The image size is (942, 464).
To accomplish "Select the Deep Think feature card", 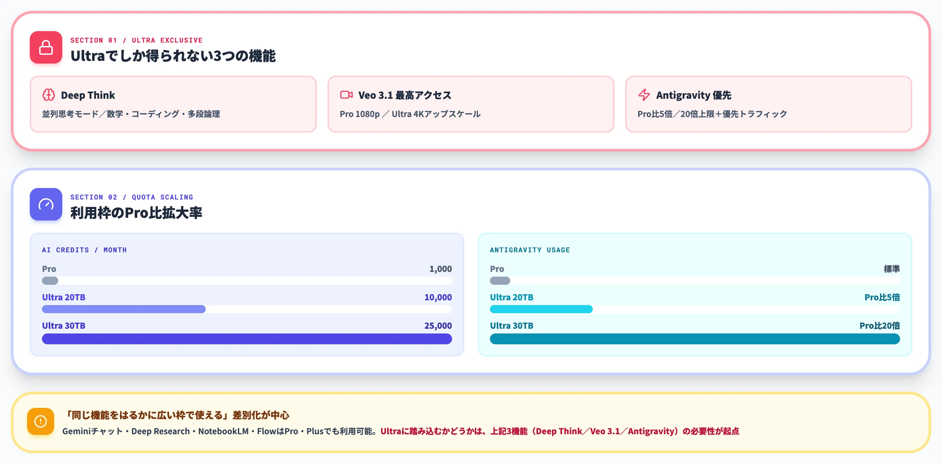I will 173,104.
